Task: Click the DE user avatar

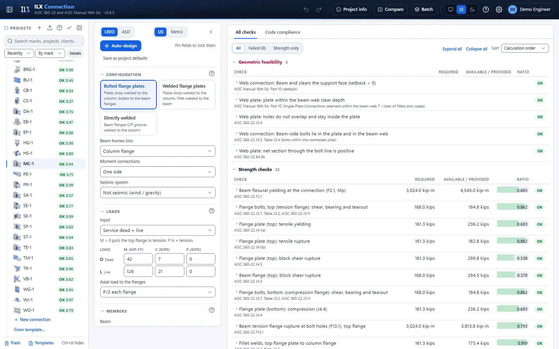Action: click(x=512, y=9)
